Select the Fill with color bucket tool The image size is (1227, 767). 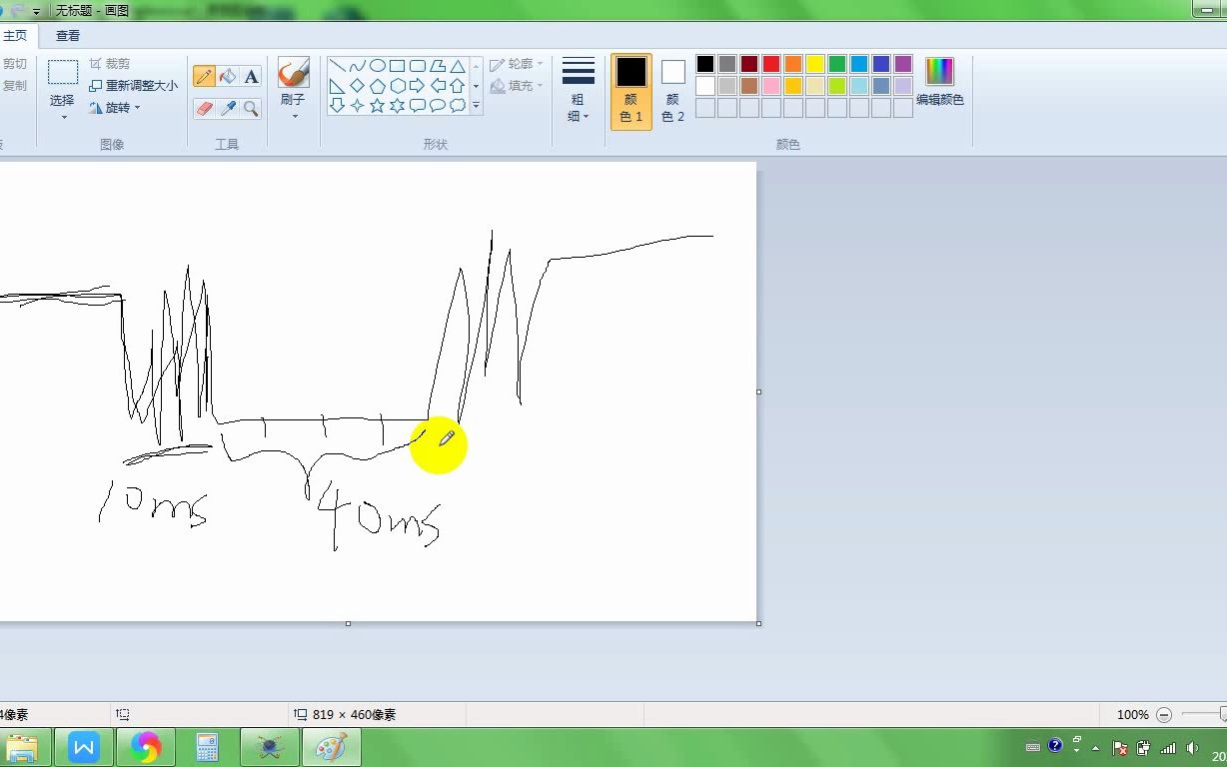[x=228, y=77]
